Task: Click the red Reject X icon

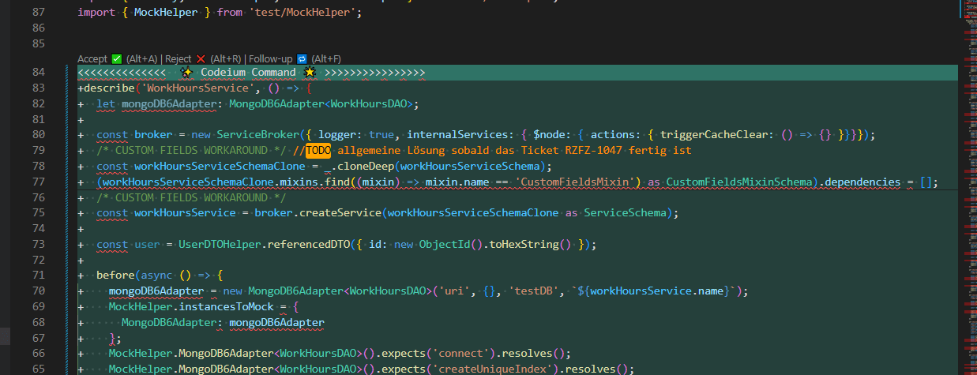Action: click(x=201, y=59)
